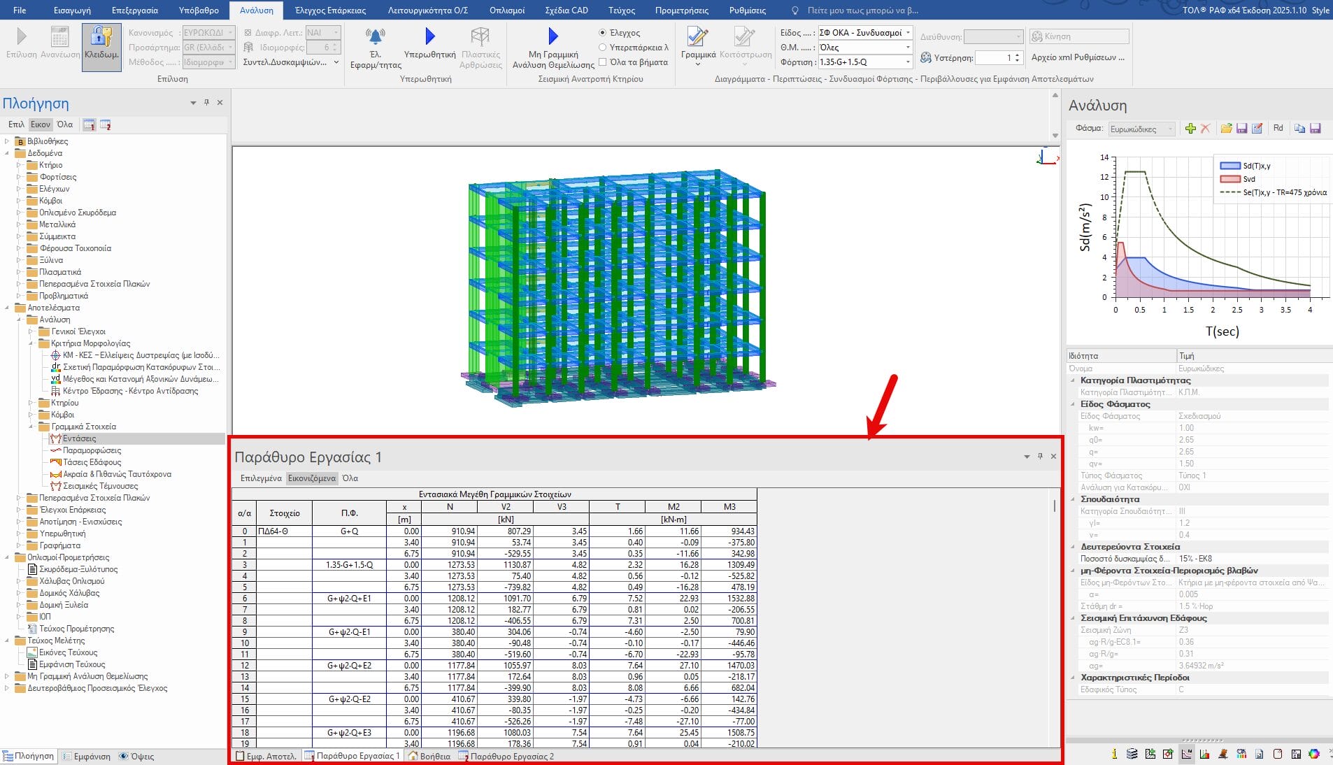The height and width of the screenshot is (765, 1333).
Task: Click the color wheel icon in bottom toolbar
Action: [x=1314, y=754]
